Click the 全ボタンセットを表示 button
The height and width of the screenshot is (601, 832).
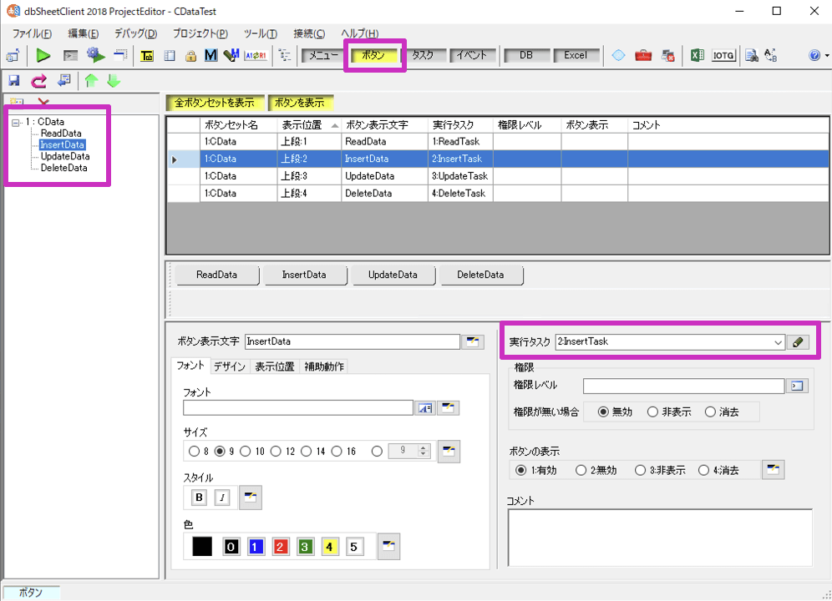coord(215,104)
